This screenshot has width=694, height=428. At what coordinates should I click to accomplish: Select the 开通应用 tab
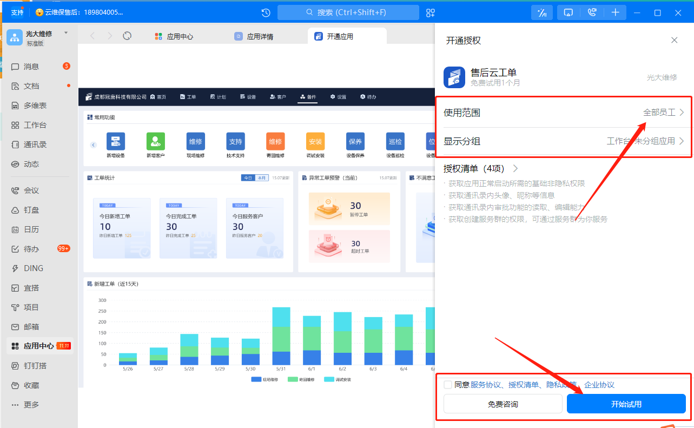347,36
